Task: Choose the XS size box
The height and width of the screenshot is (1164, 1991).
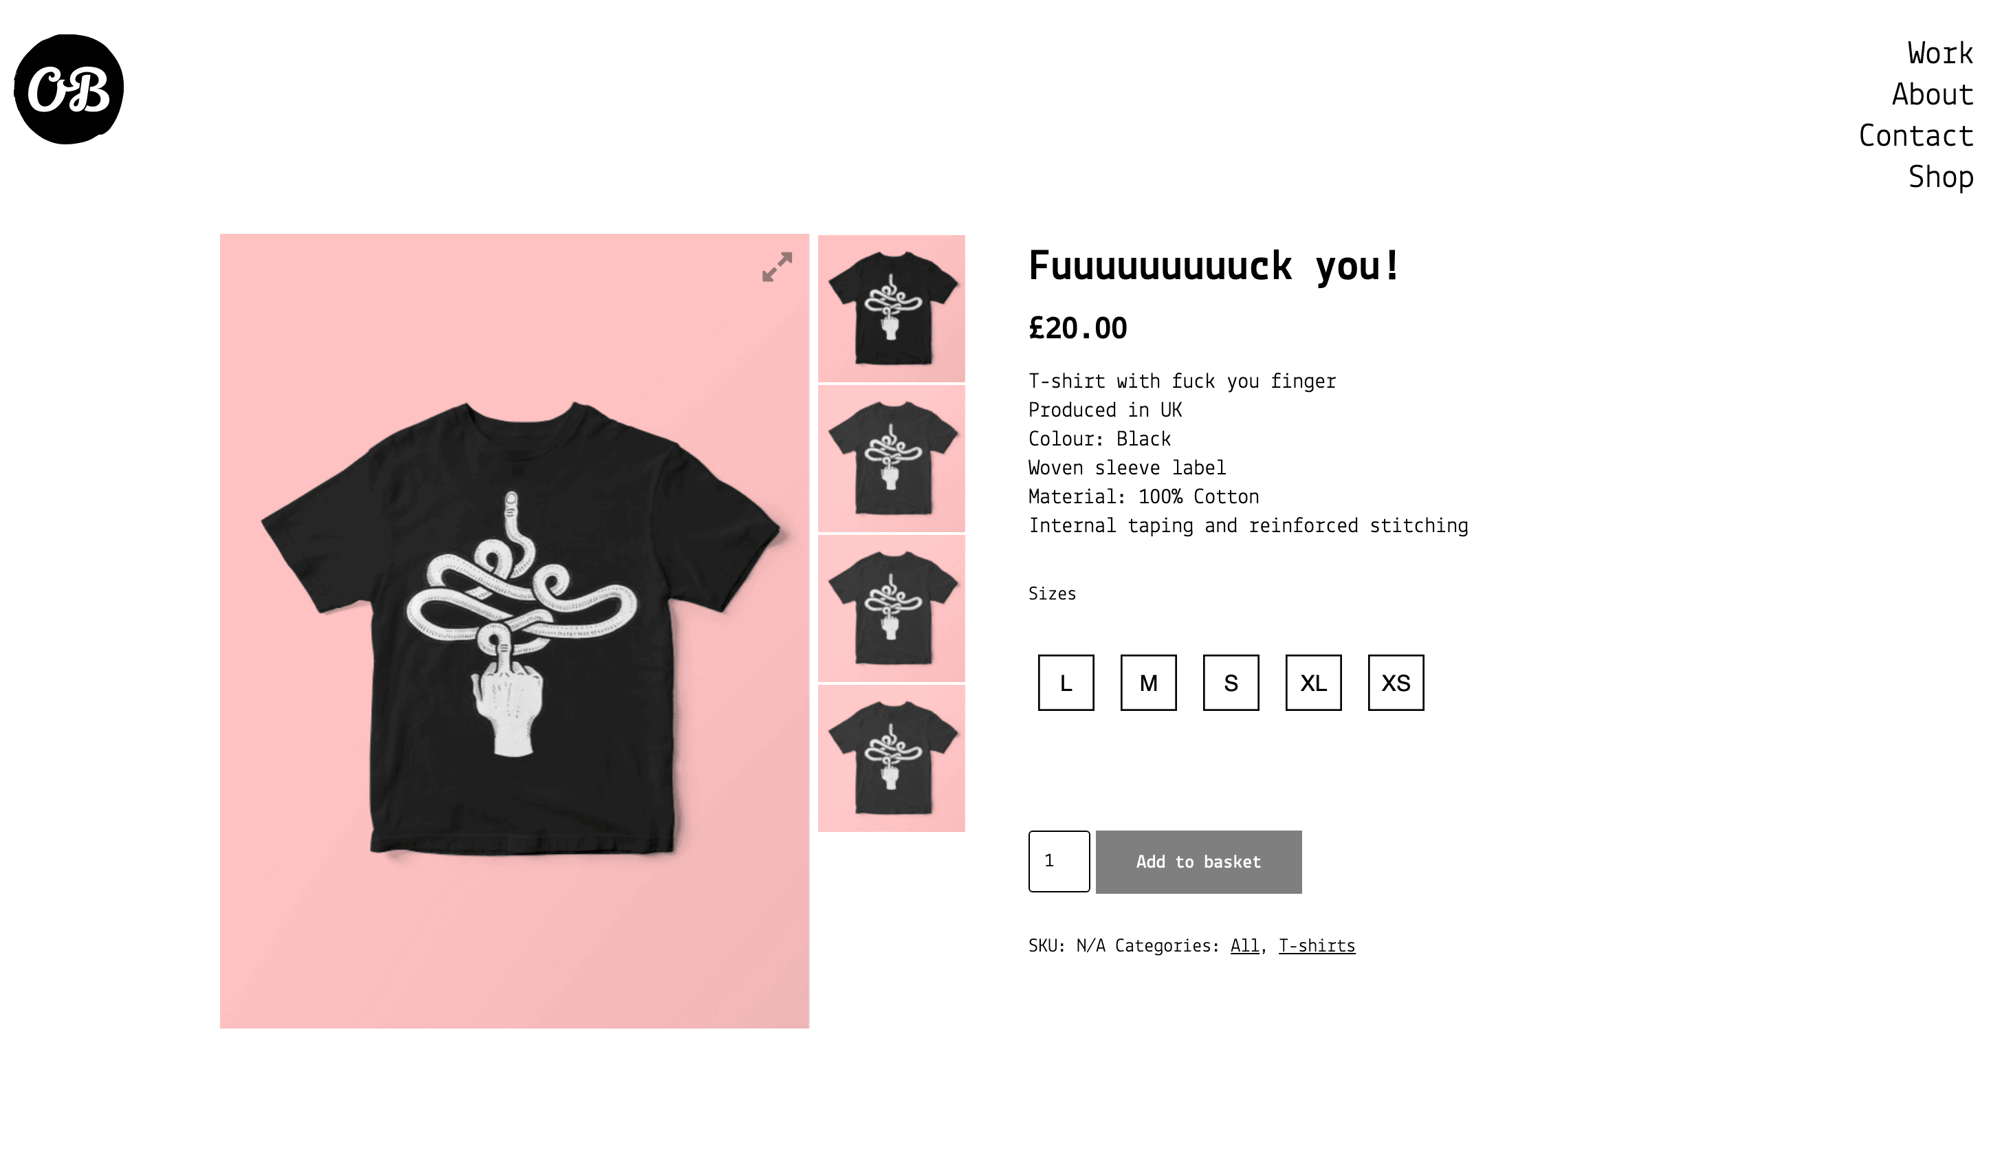Action: pyautogui.click(x=1395, y=683)
